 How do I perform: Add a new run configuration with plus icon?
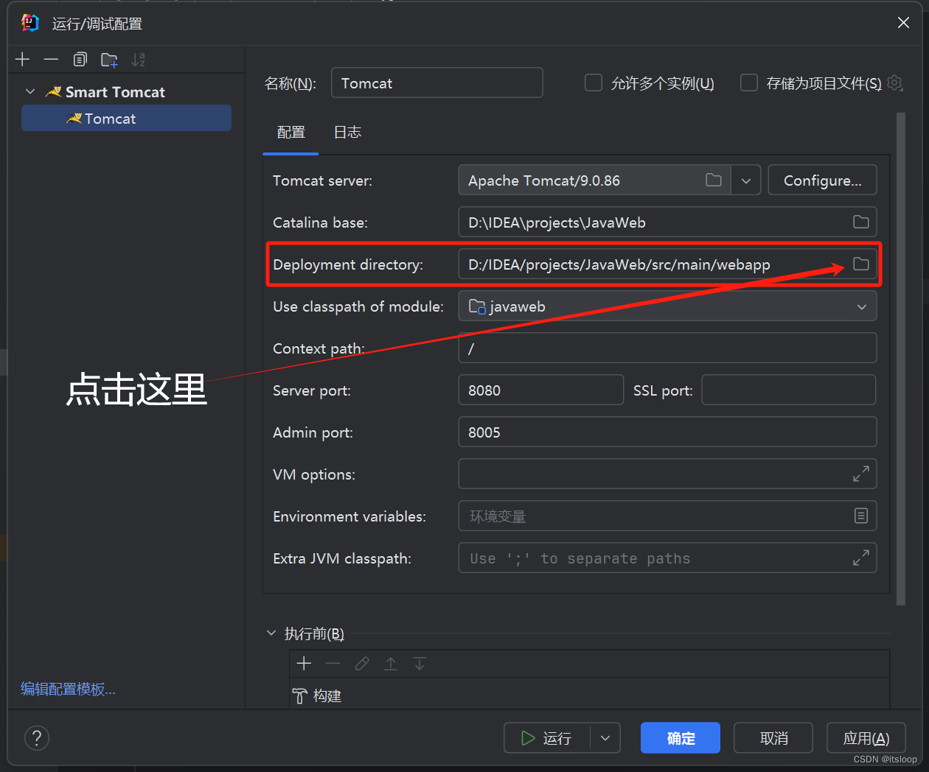(23, 60)
